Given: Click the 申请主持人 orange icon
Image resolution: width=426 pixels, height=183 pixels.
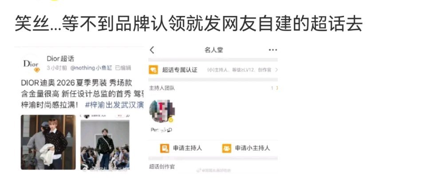Looking at the screenshot, I should (x=164, y=148).
